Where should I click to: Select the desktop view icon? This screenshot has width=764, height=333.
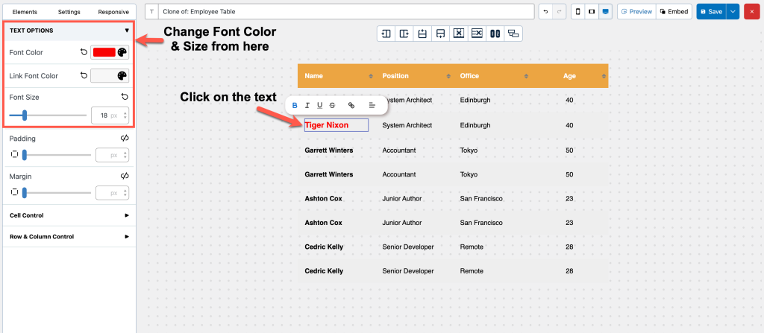coord(605,12)
